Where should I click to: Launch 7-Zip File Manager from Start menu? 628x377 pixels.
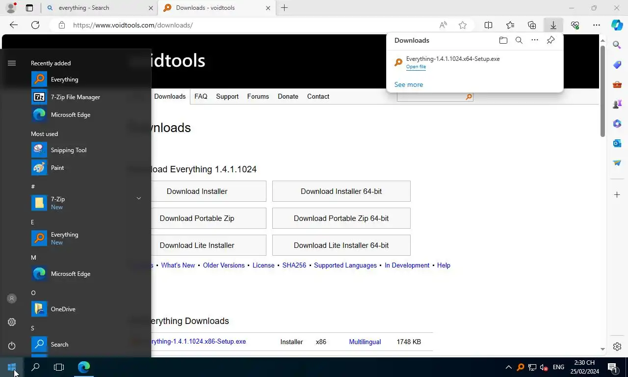click(86, 97)
